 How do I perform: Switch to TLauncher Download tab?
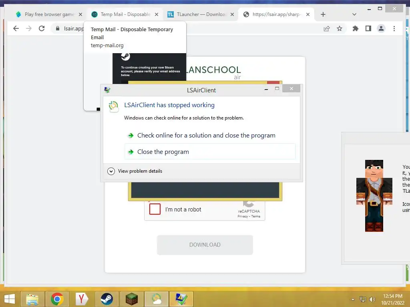[201, 14]
